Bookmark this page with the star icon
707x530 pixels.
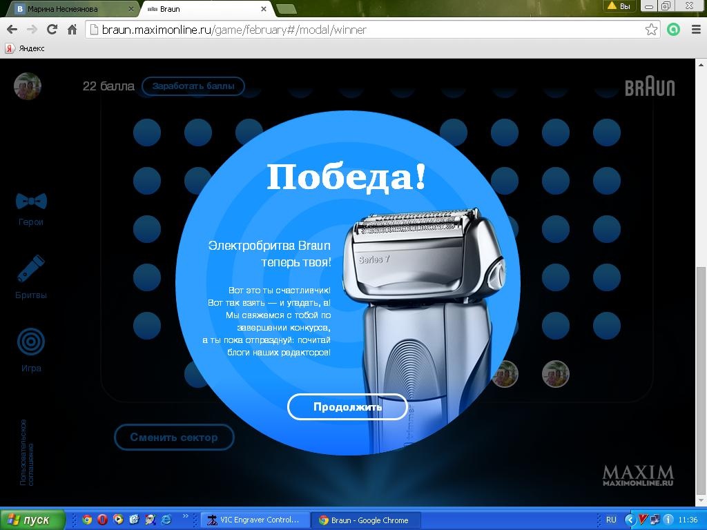pyautogui.click(x=650, y=30)
